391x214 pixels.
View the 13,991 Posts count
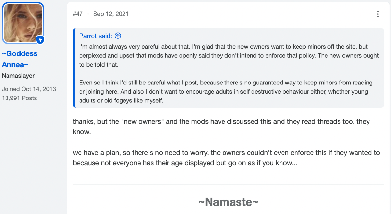20,98
